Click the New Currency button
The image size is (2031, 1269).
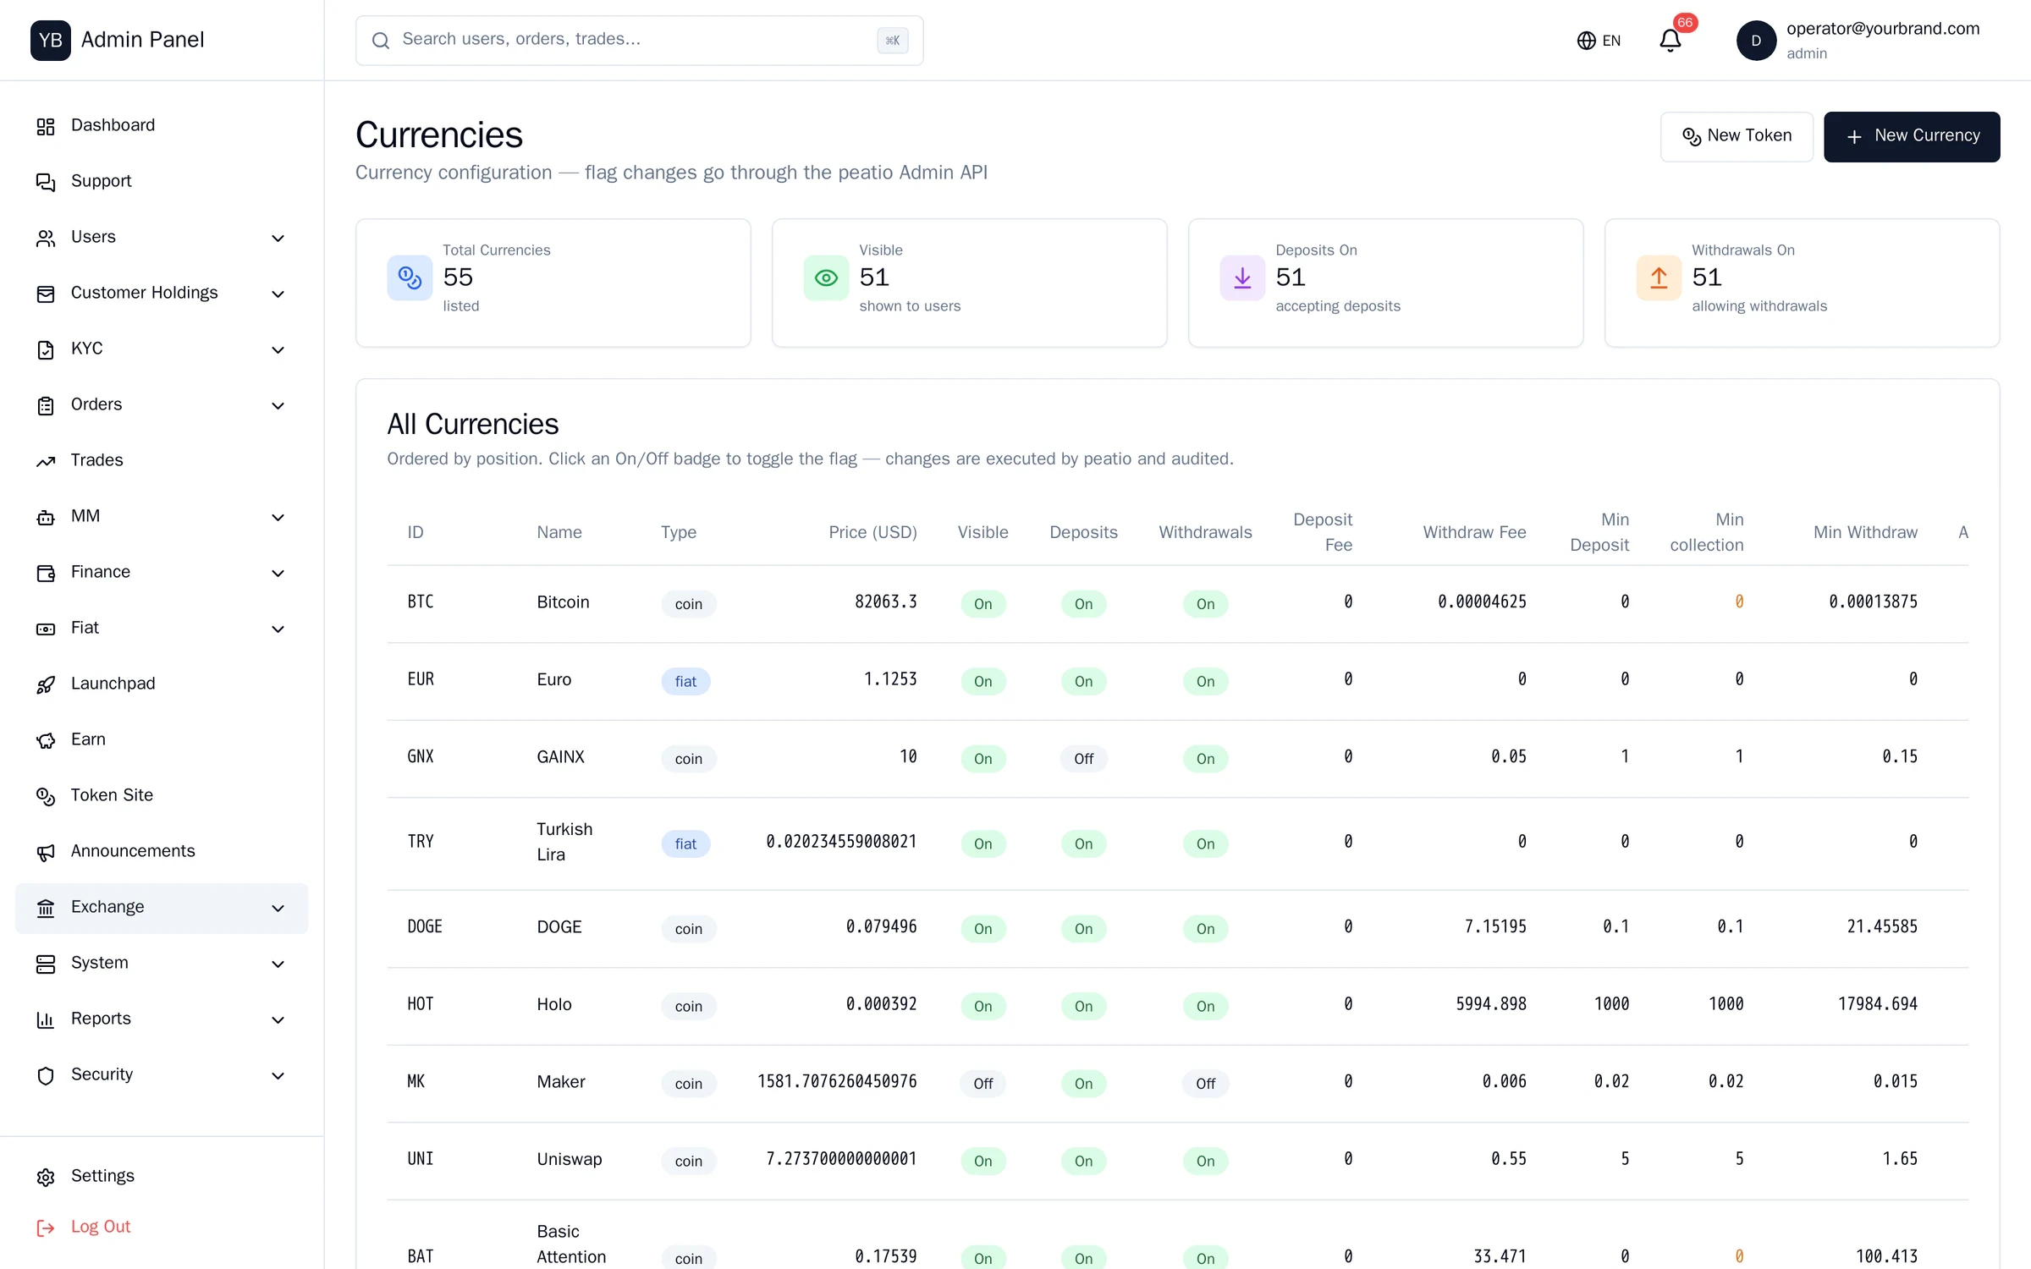[x=1912, y=136]
